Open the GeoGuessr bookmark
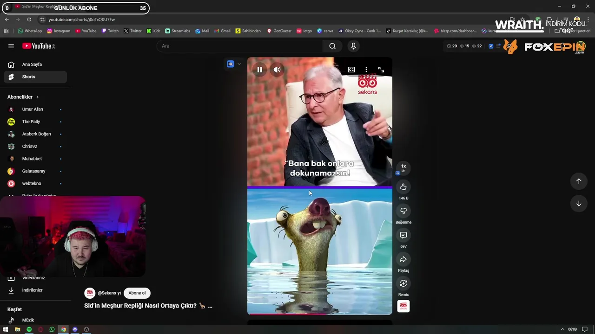595x334 pixels. [x=279, y=31]
